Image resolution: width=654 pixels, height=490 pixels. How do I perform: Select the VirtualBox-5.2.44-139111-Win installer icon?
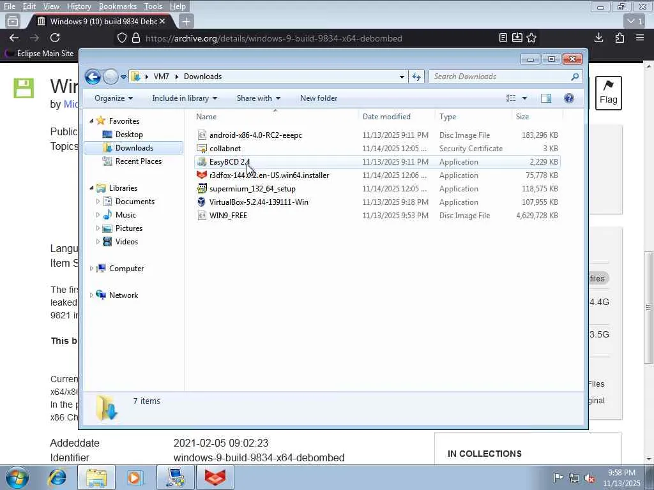point(202,202)
